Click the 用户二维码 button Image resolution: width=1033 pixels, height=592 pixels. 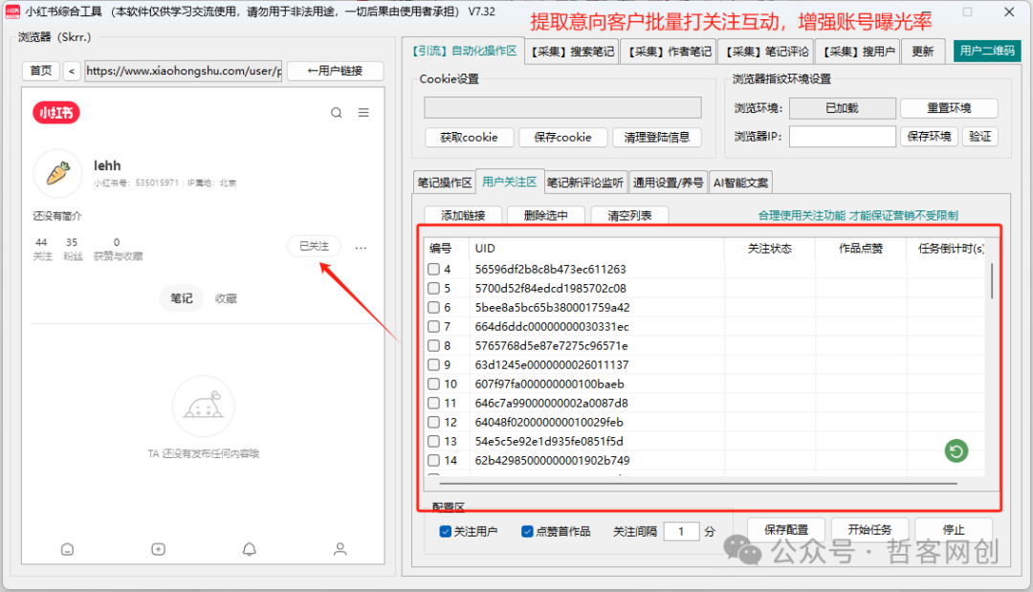[987, 51]
